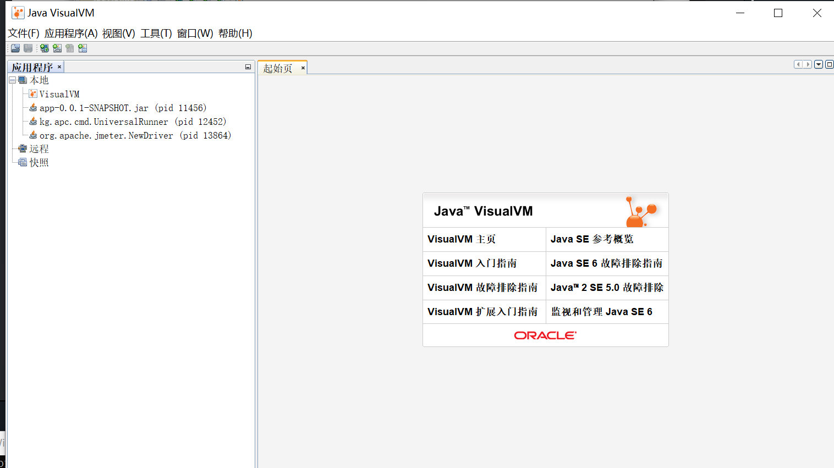Screen dimensions: 834x468
Task: Click the Oracle logo on start page
Action: (545, 335)
